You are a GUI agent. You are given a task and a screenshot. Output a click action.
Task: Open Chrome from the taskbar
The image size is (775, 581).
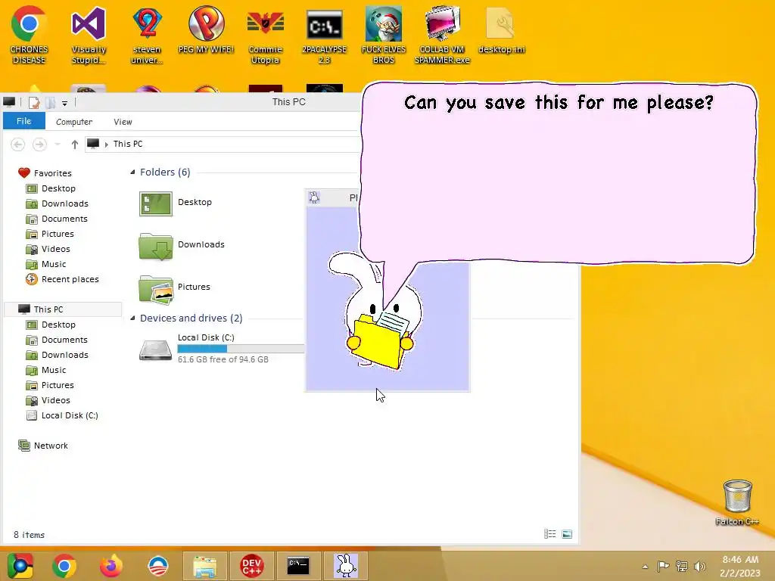click(x=64, y=566)
